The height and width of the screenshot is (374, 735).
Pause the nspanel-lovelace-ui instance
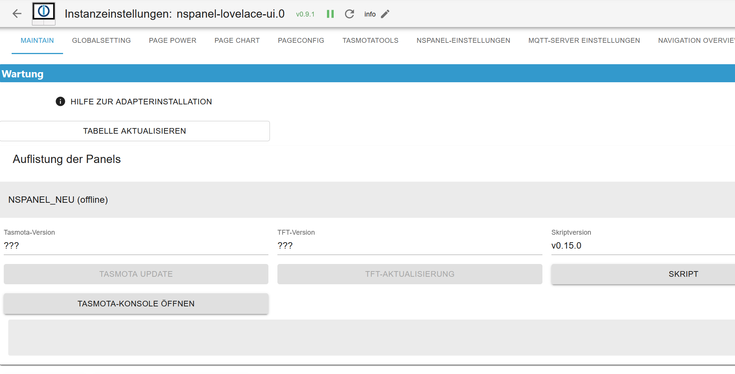(x=330, y=14)
